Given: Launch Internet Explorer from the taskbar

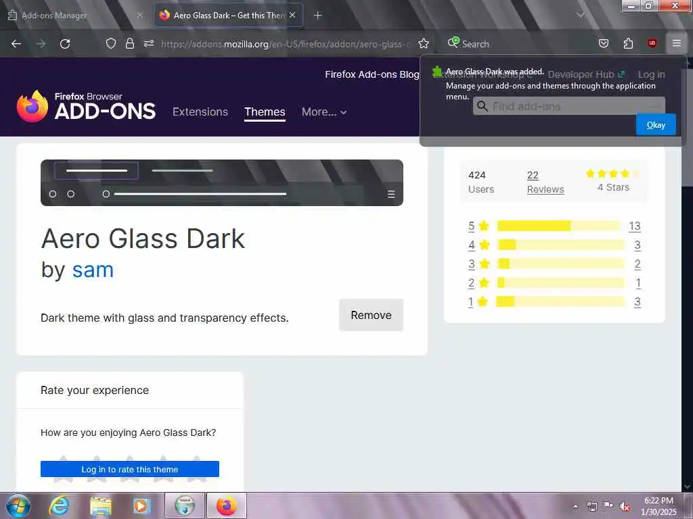Looking at the screenshot, I should pos(59,505).
